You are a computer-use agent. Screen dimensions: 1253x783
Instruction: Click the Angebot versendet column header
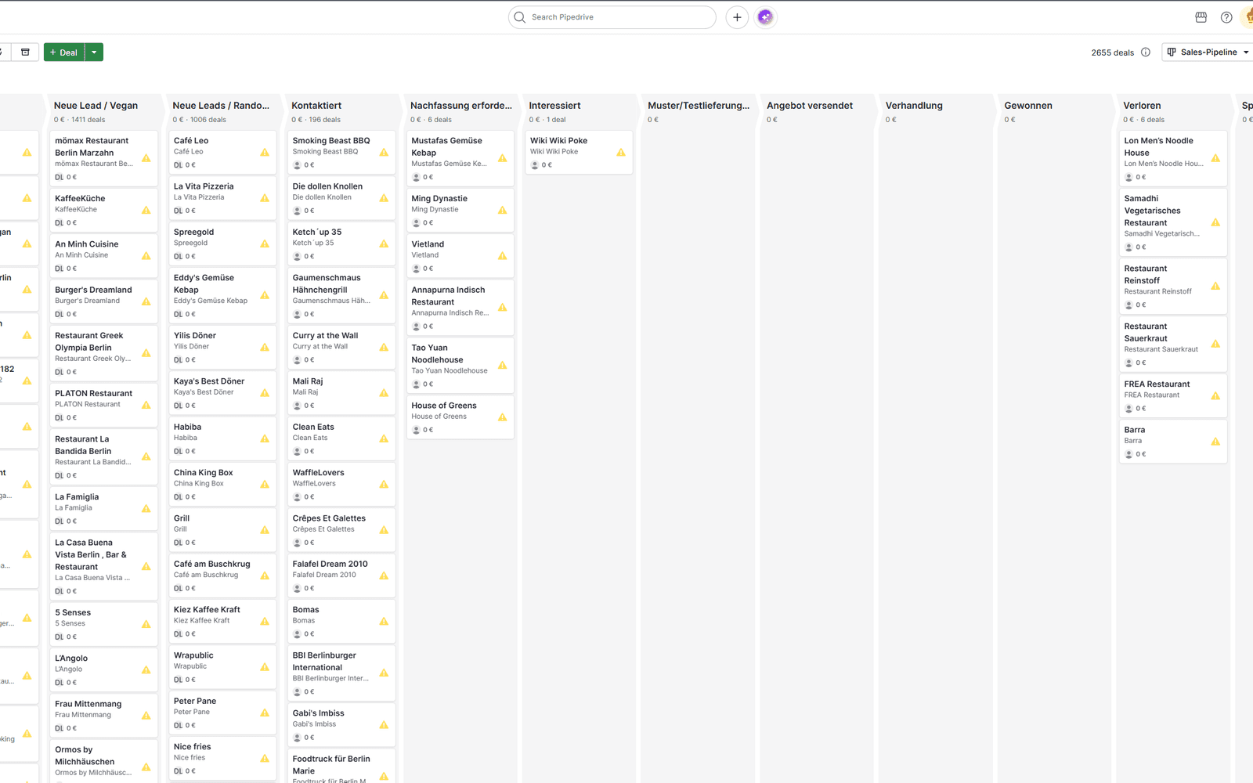[x=810, y=106]
